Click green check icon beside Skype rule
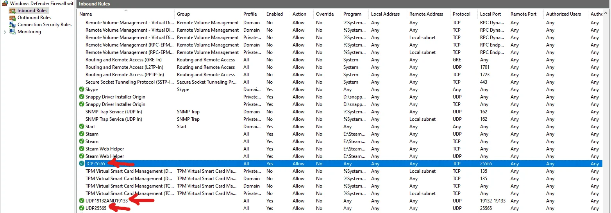 81,89
